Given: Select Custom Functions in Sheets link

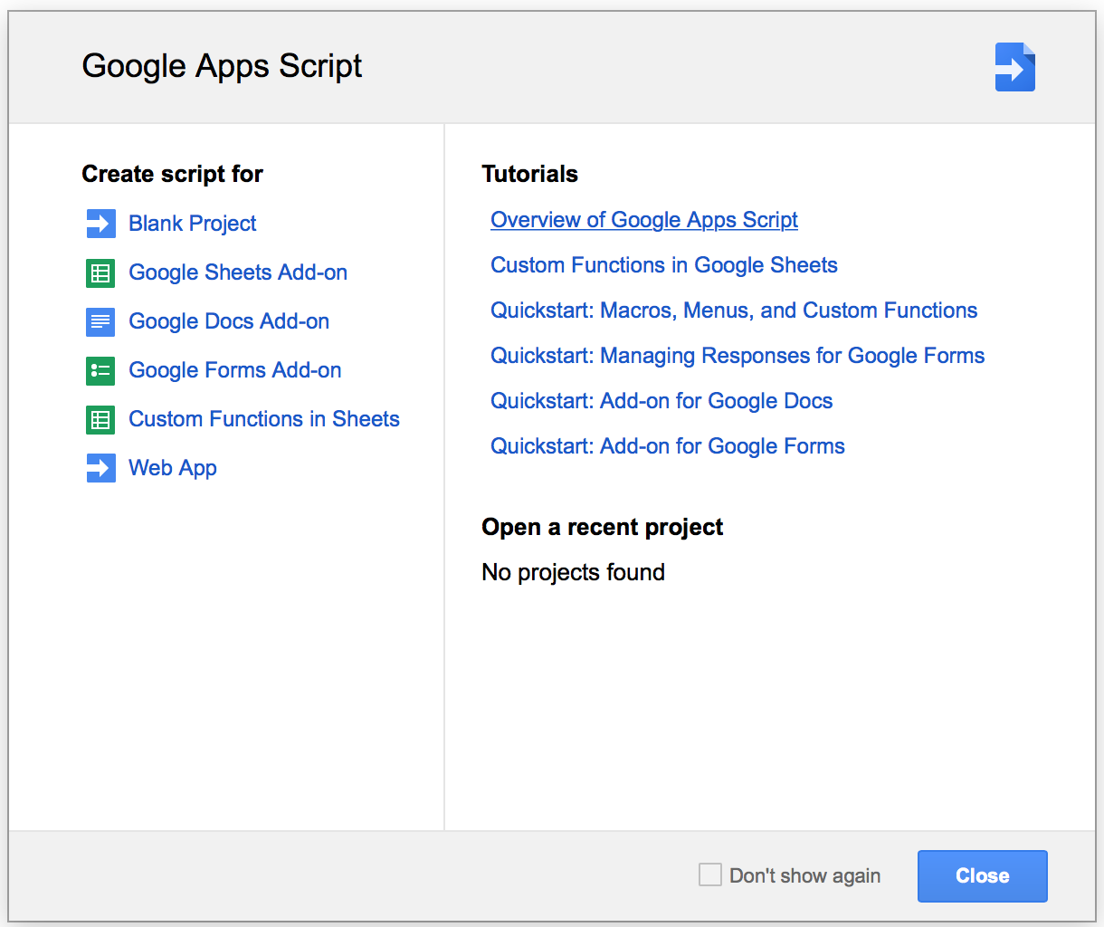Looking at the screenshot, I should (264, 419).
